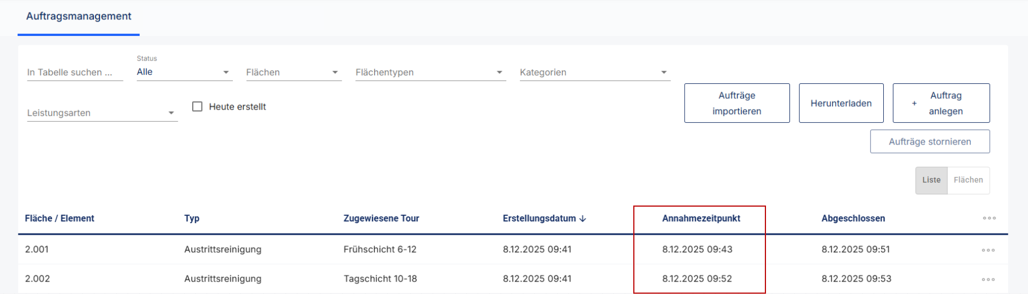Switch to Flächen view

968,180
